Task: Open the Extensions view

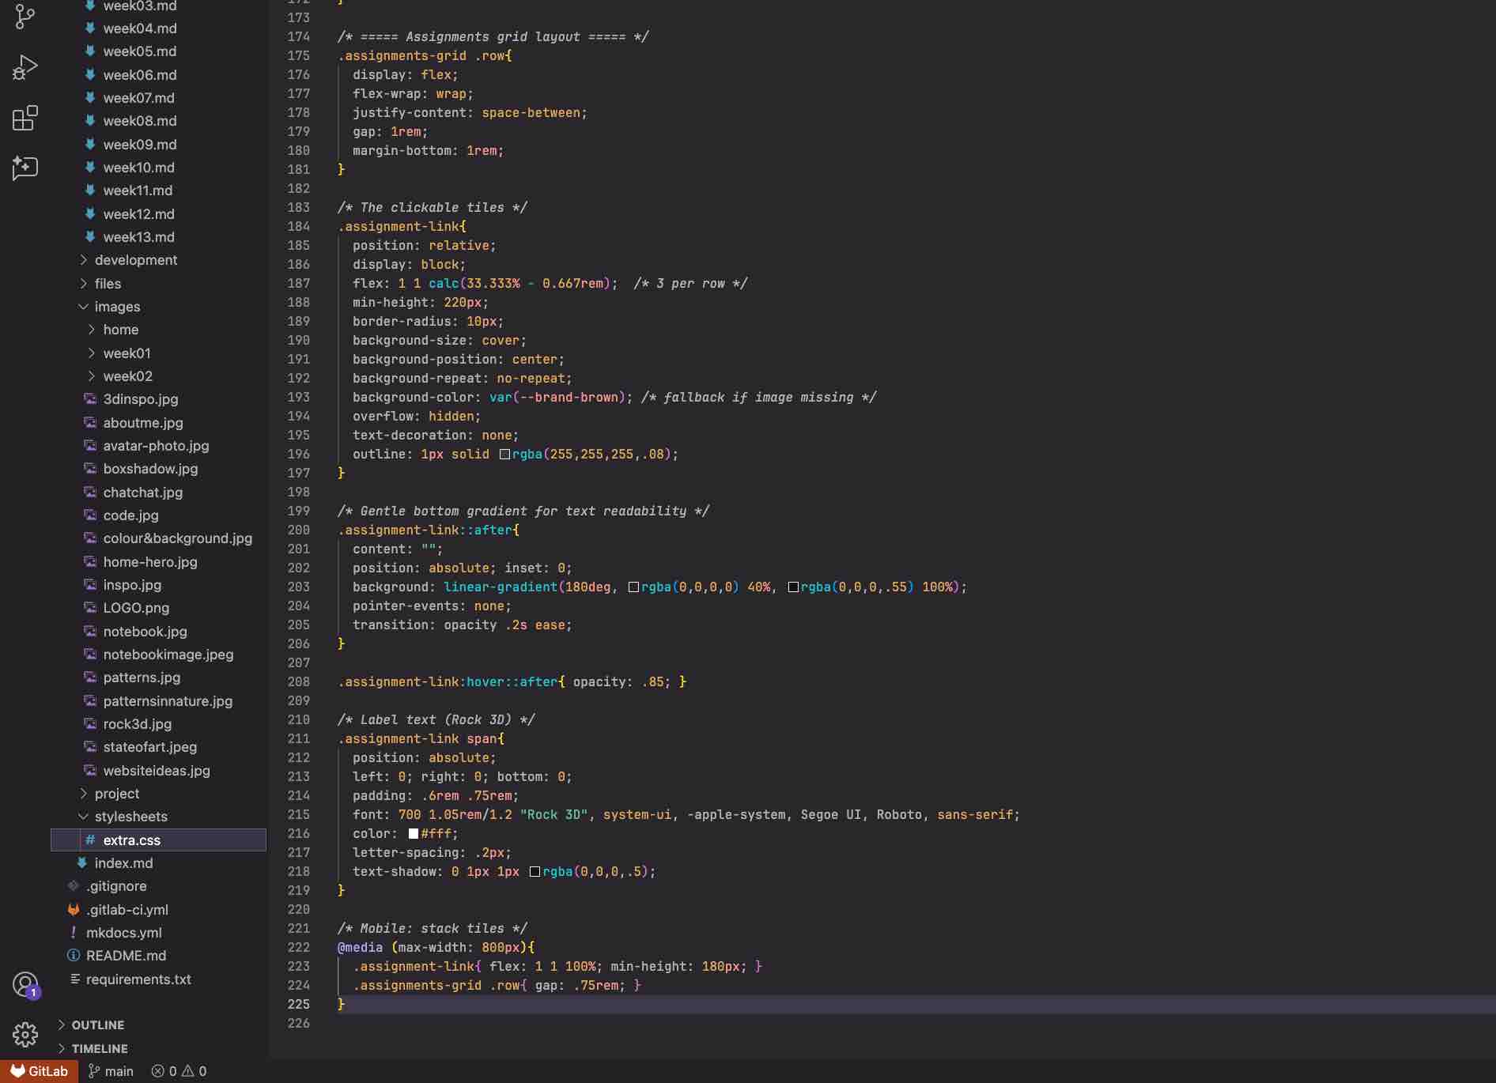Action: tap(25, 118)
